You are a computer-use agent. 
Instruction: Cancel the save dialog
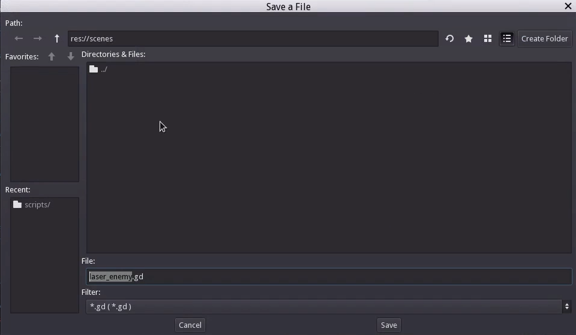tap(190, 325)
